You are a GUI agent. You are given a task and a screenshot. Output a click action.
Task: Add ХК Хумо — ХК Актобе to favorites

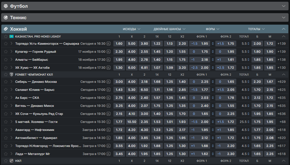6,68
